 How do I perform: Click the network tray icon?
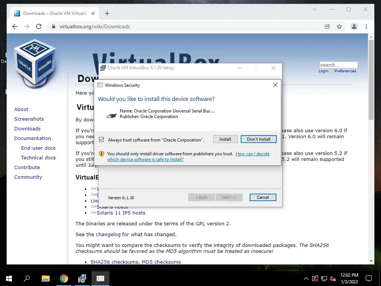coord(324,279)
